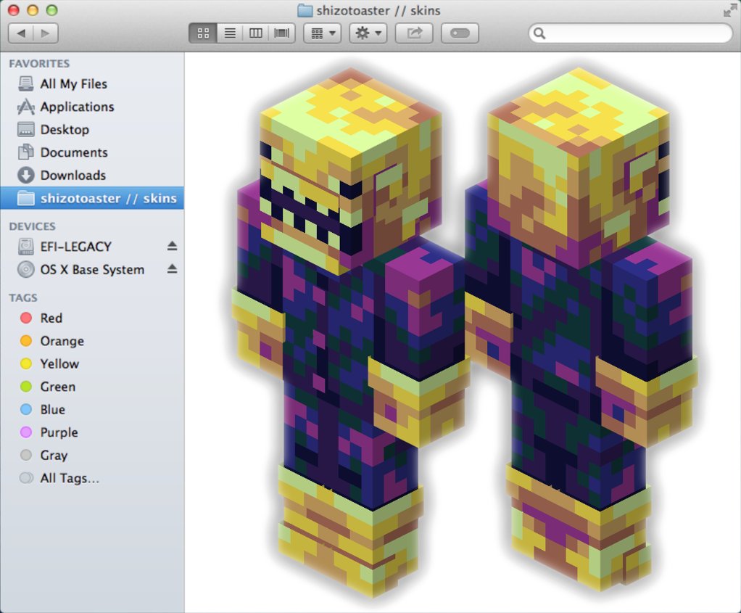Select OS X Base System device
741x613 pixels.
point(92,269)
